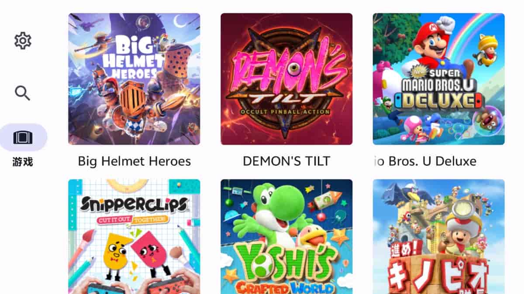Open search with the magnifier icon
This screenshot has width=524, height=294.
[x=22, y=93]
